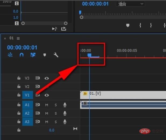The image size is (166, 140).
Task: Toggle sync lock for V2
Action: click(x=38, y=86)
